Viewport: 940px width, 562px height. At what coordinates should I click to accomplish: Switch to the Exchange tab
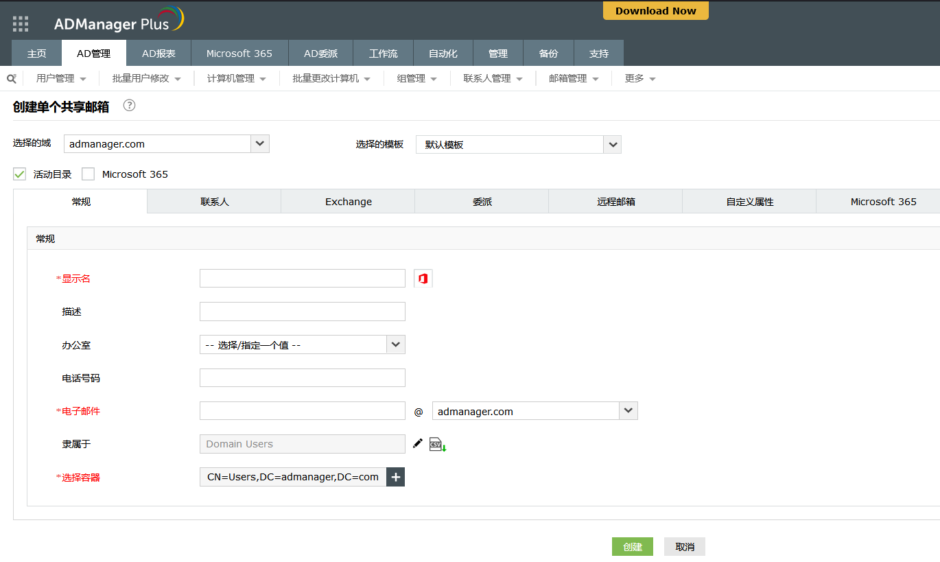[x=348, y=202]
